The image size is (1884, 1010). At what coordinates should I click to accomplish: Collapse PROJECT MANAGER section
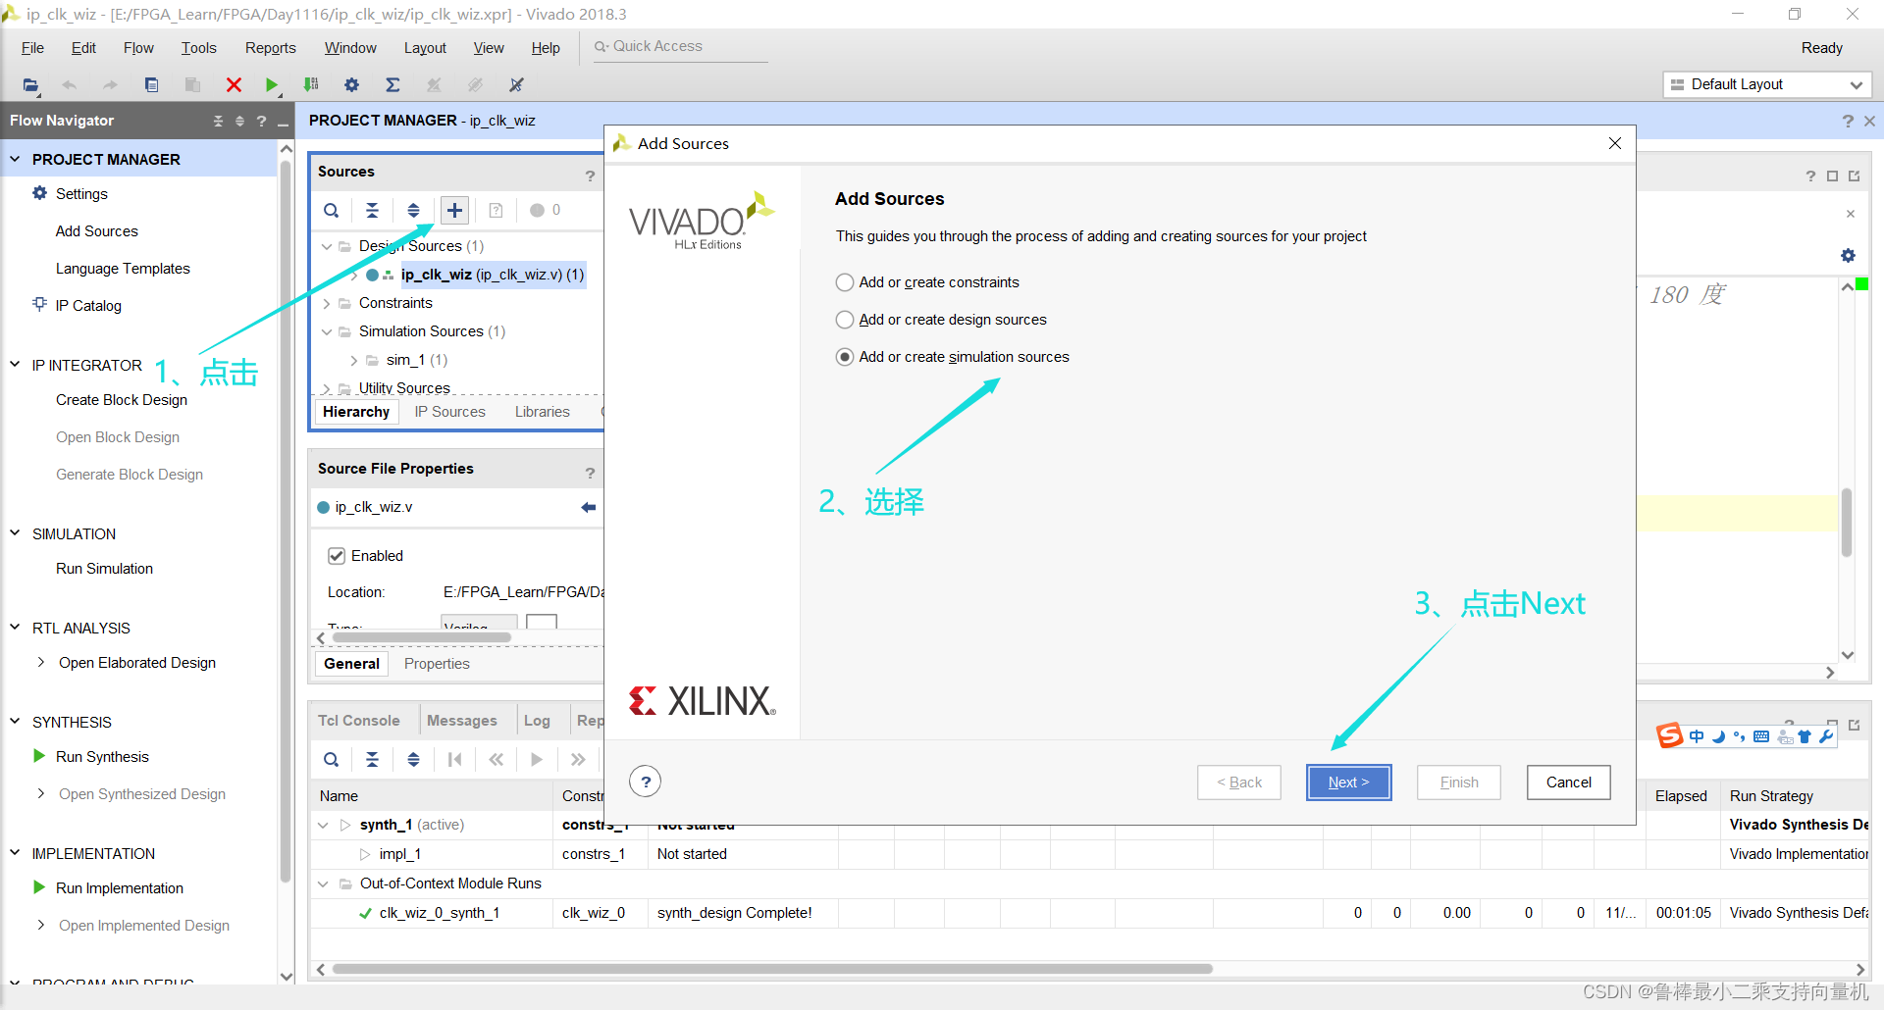pyautogui.click(x=15, y=159)
